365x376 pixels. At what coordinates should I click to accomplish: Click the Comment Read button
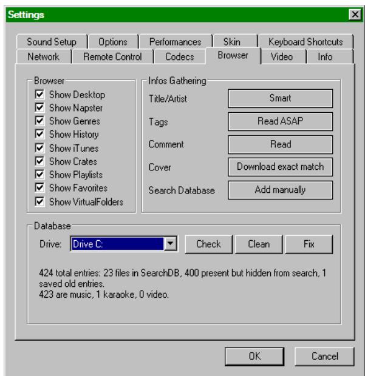click(280, 144)
